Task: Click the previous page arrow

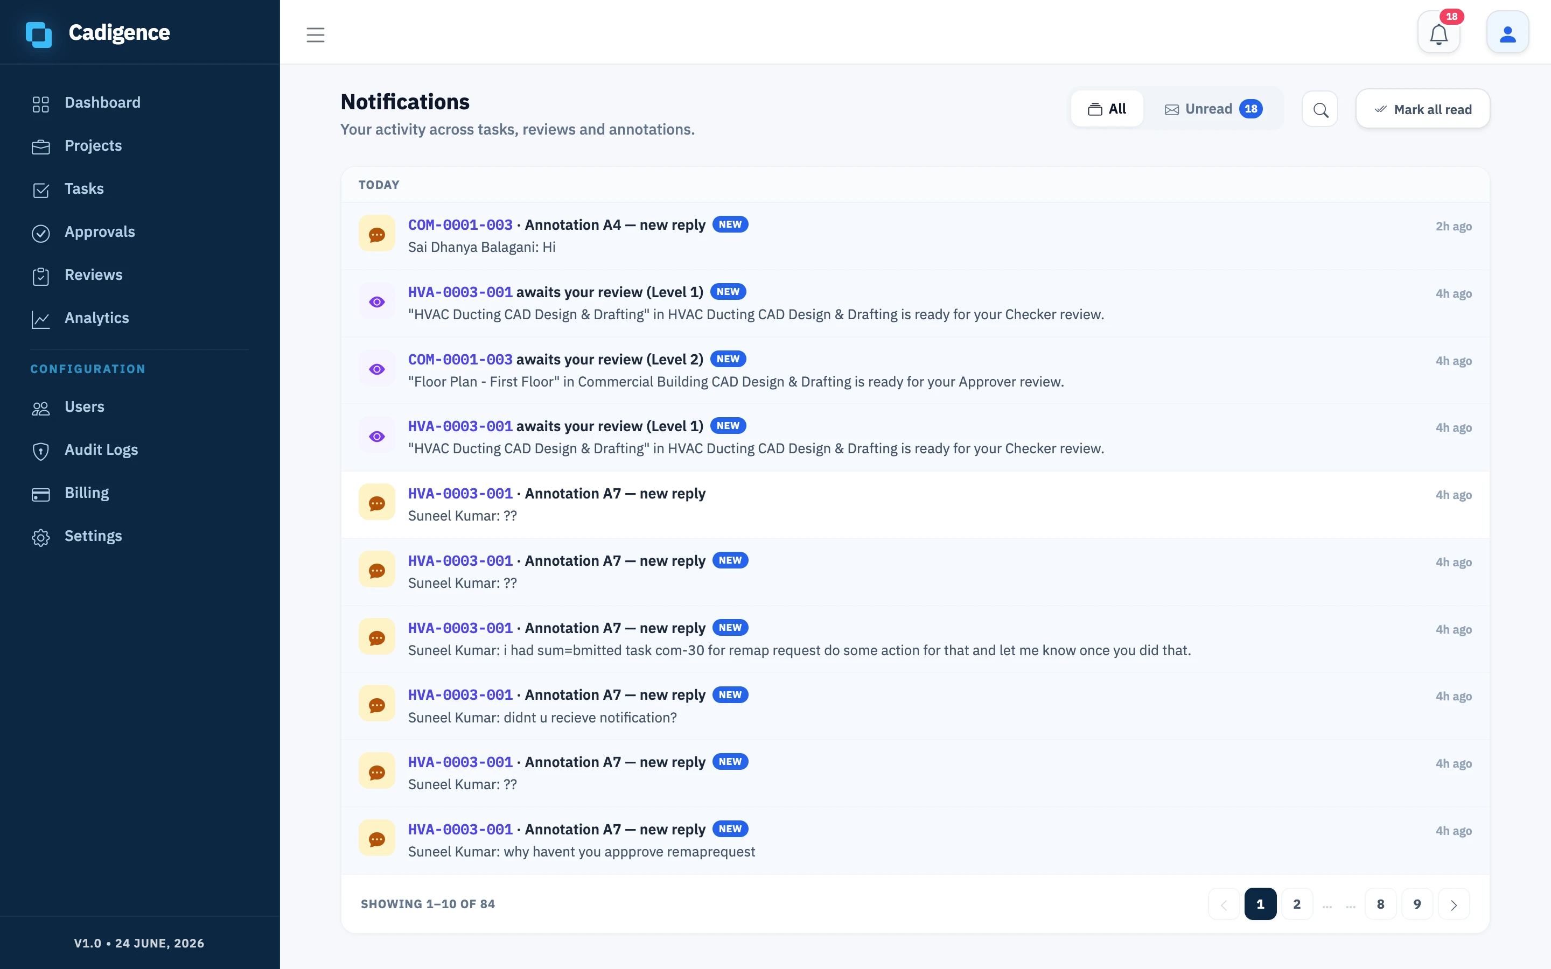Action: [x=1224, y=904]
